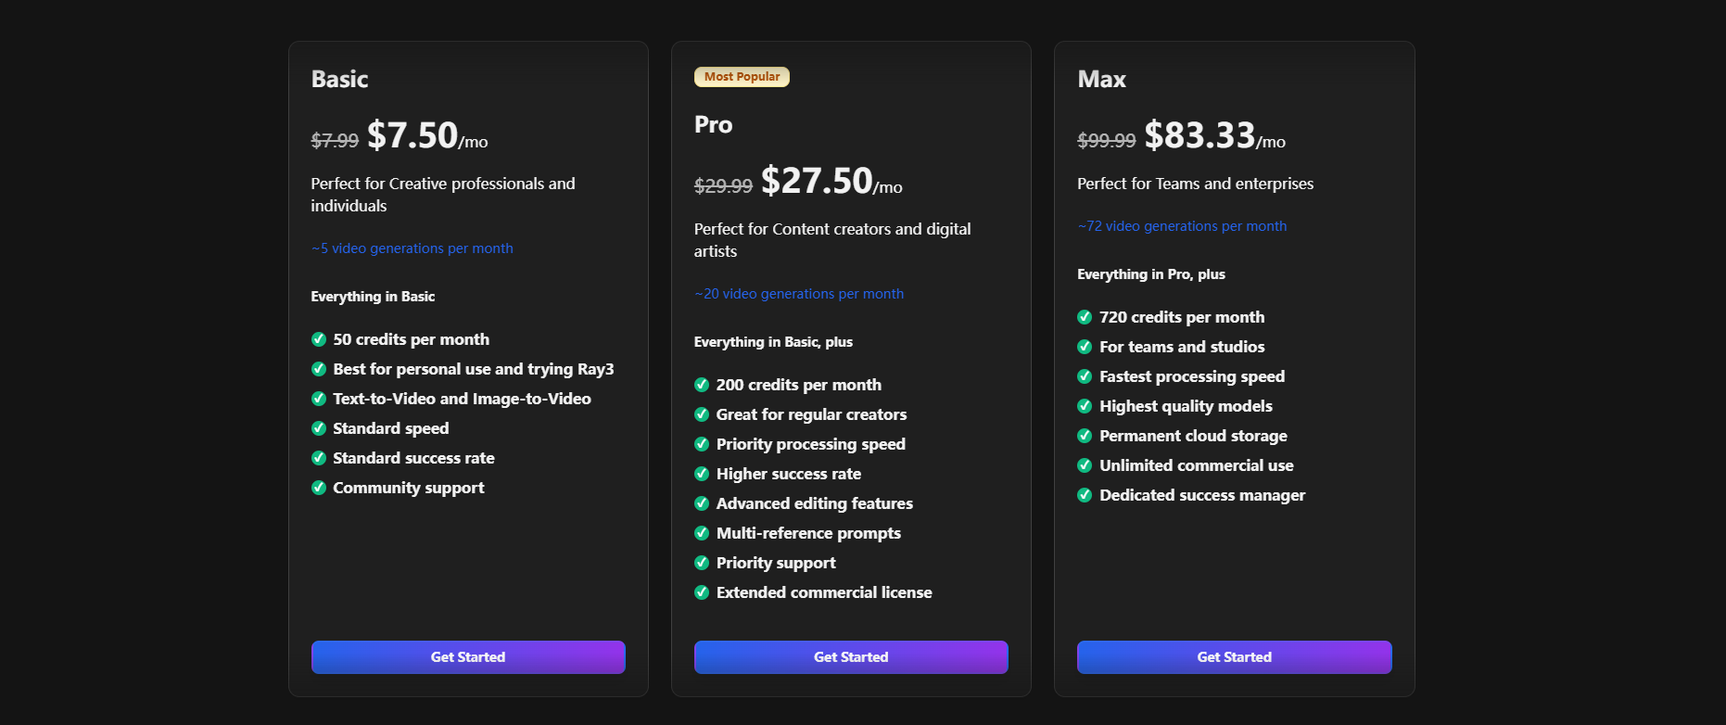Click the Max plan title heading
This screenshot has width=1726, height=725.
point(1101,80)
